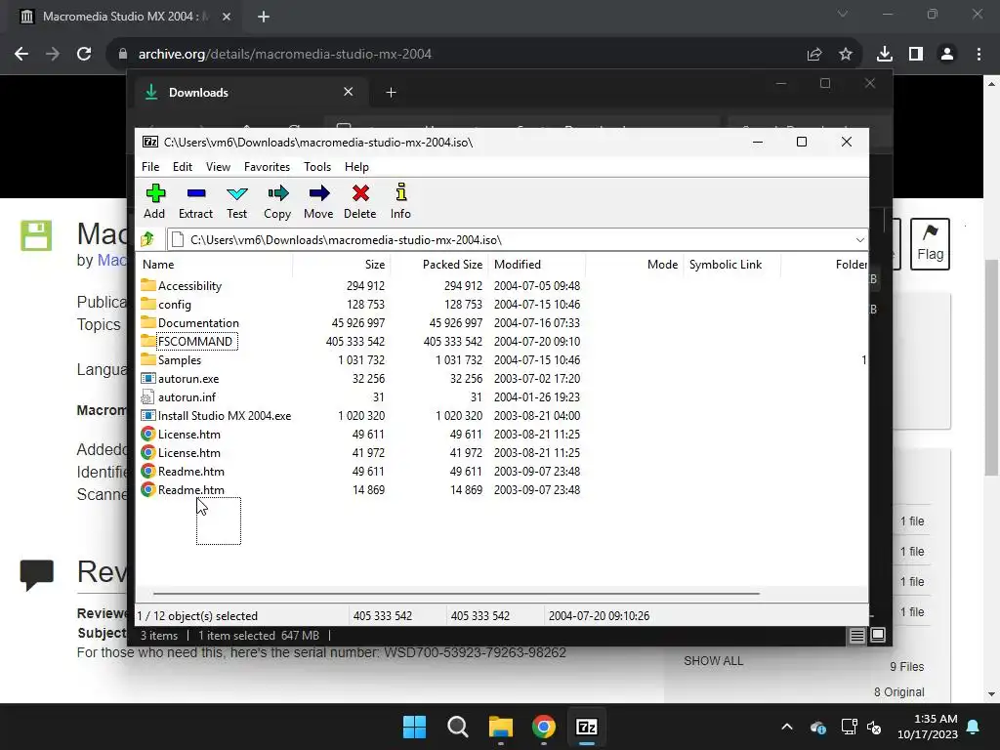Viewport: 1000px width, 750px height.
Task: Open File Explorer from the taskbar
Action: [501, 727]
